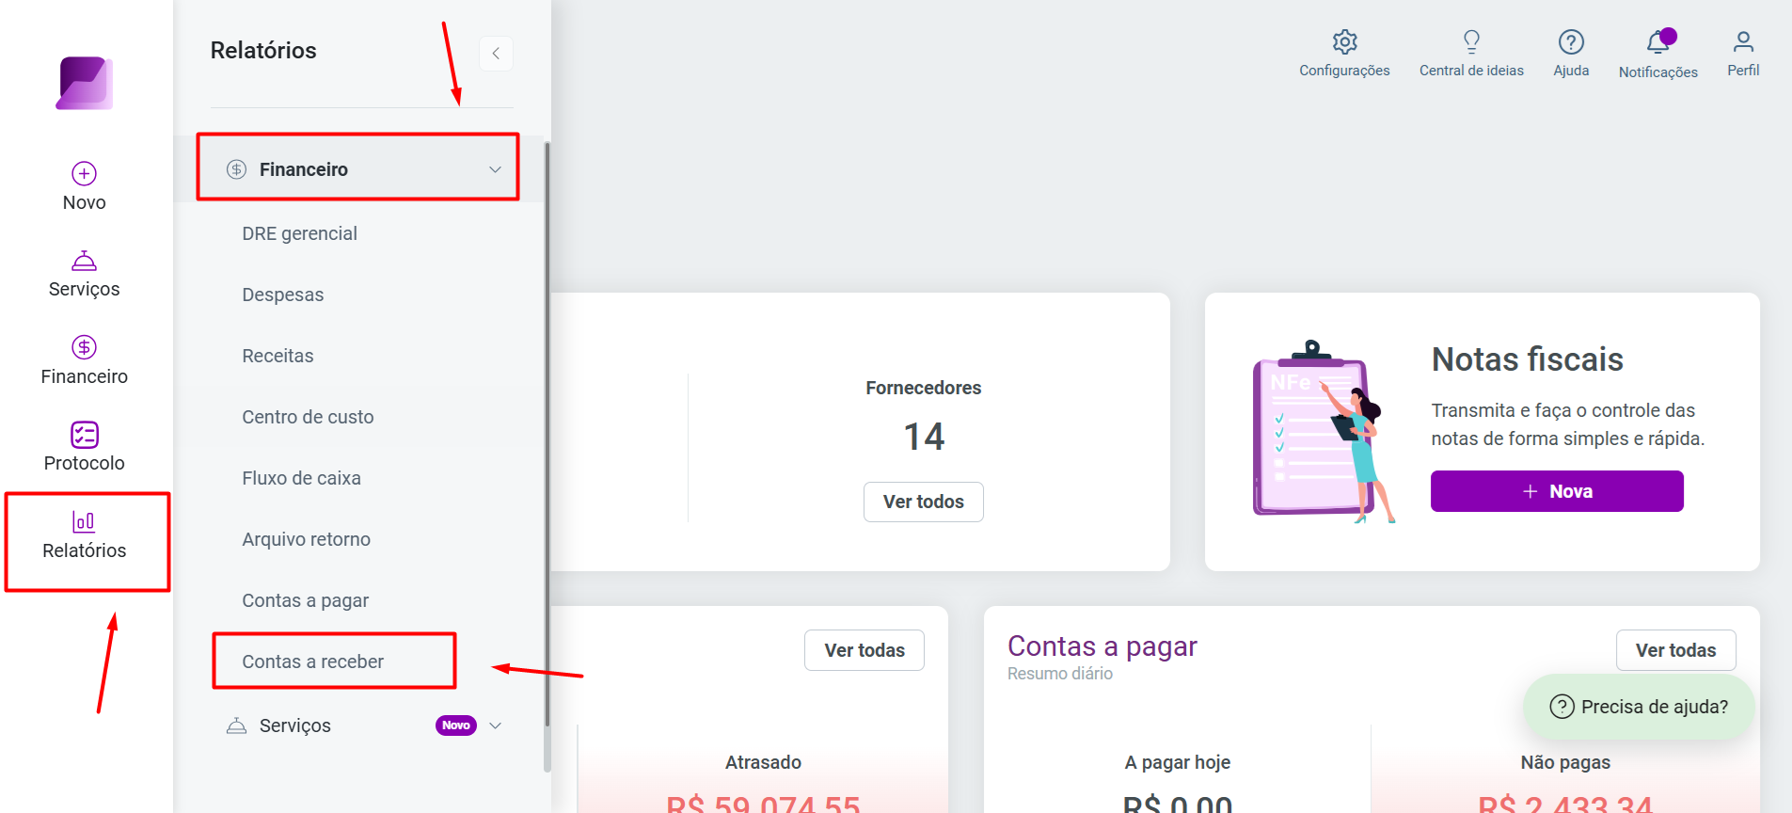
Task: Open Notificações bell icon
Action: [1657, 42]
